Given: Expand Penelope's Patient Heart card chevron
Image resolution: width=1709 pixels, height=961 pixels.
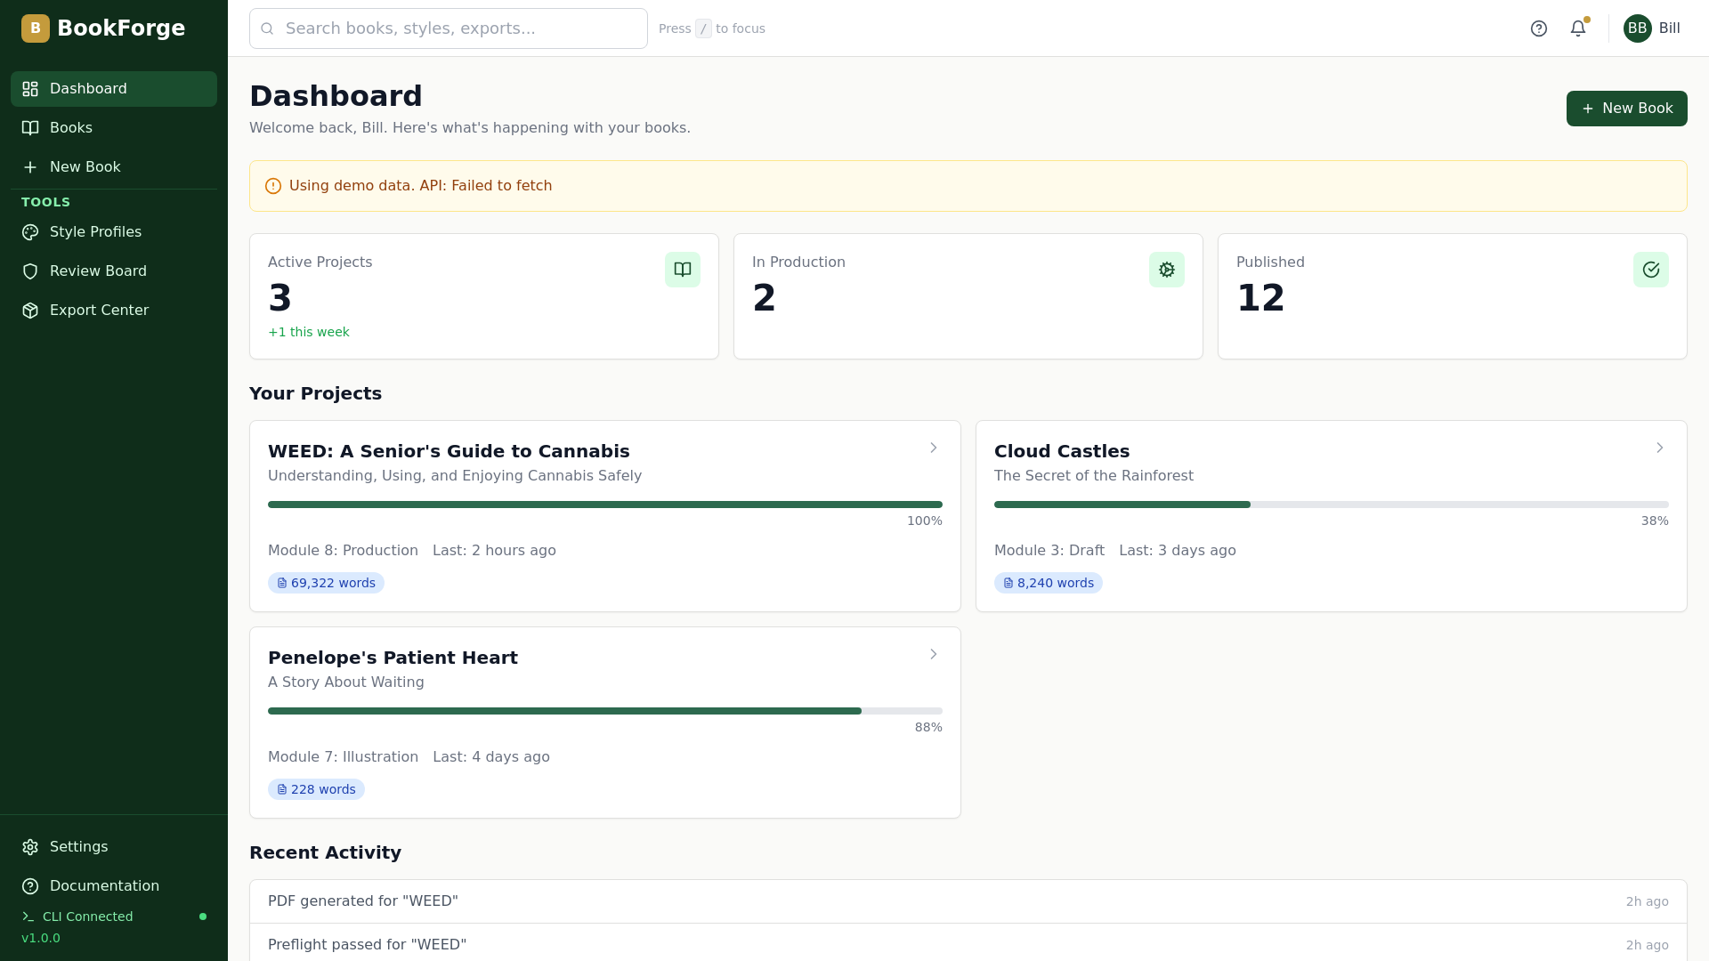Looking at the screenshot, I should [x=934, y=654].
